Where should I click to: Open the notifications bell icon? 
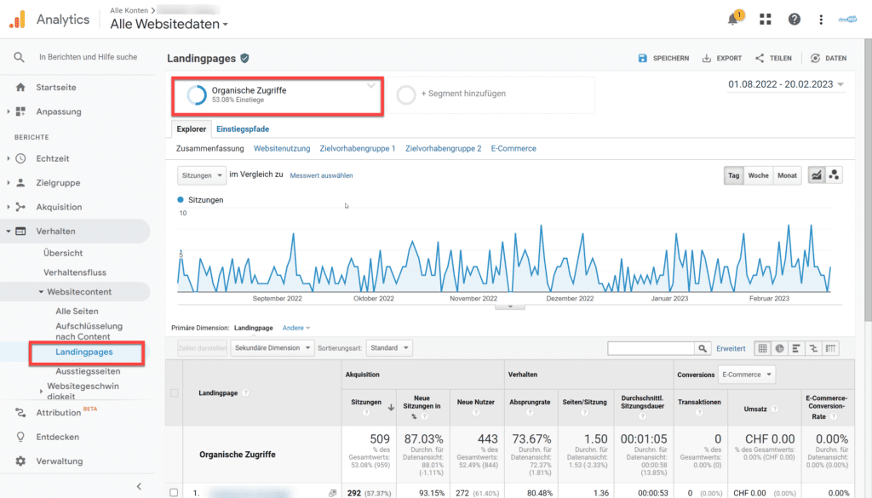[734, 19]
